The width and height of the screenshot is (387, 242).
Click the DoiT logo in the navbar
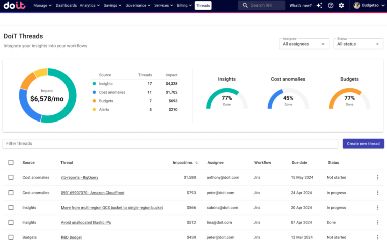pos(15,6)
